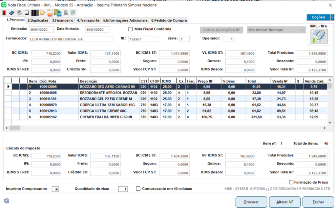This screenshot has width=336, height=209.
Task: Open the settings gear at bottom left
Action: [x=7, y=200]
